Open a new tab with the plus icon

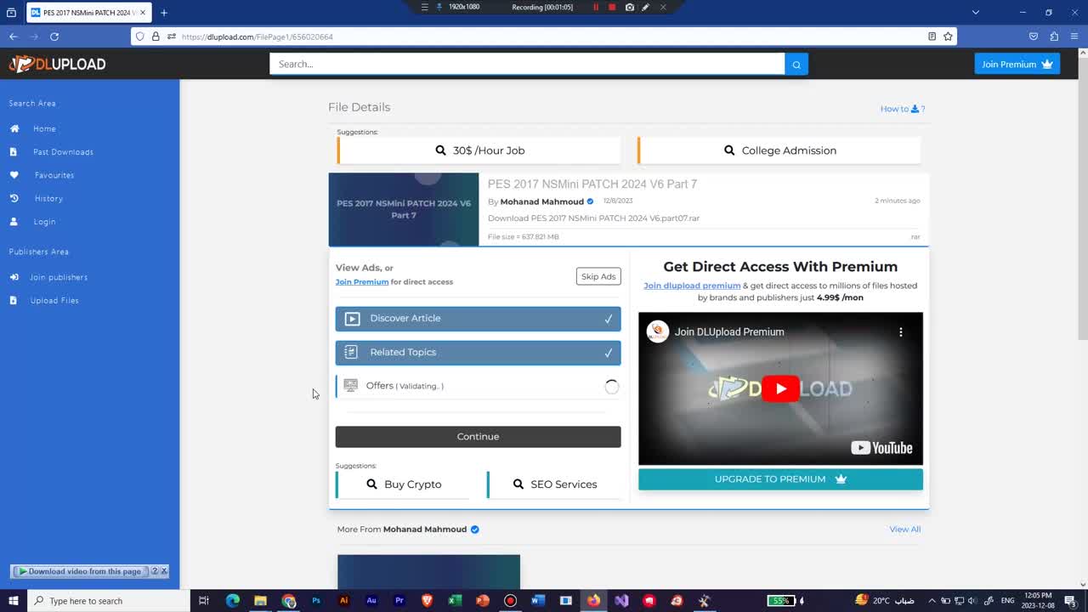(165, 13)
